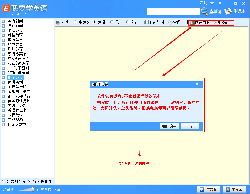Expand the 新概念英语 arrow icon
Screen dimensions: 250x194
(4, 54)
